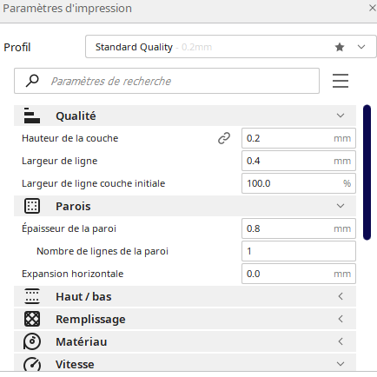
Task: Close the Paramètres d'impression panel
Action: [x=373, y=8]
